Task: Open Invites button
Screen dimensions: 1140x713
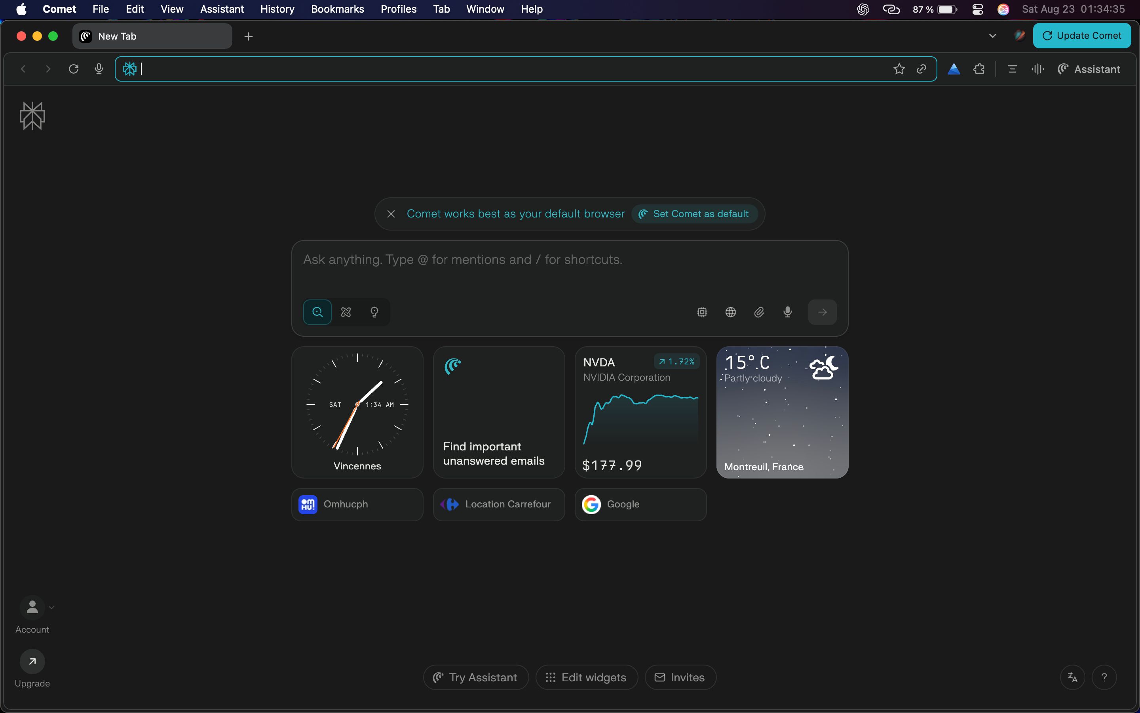Action: (680, 678)
